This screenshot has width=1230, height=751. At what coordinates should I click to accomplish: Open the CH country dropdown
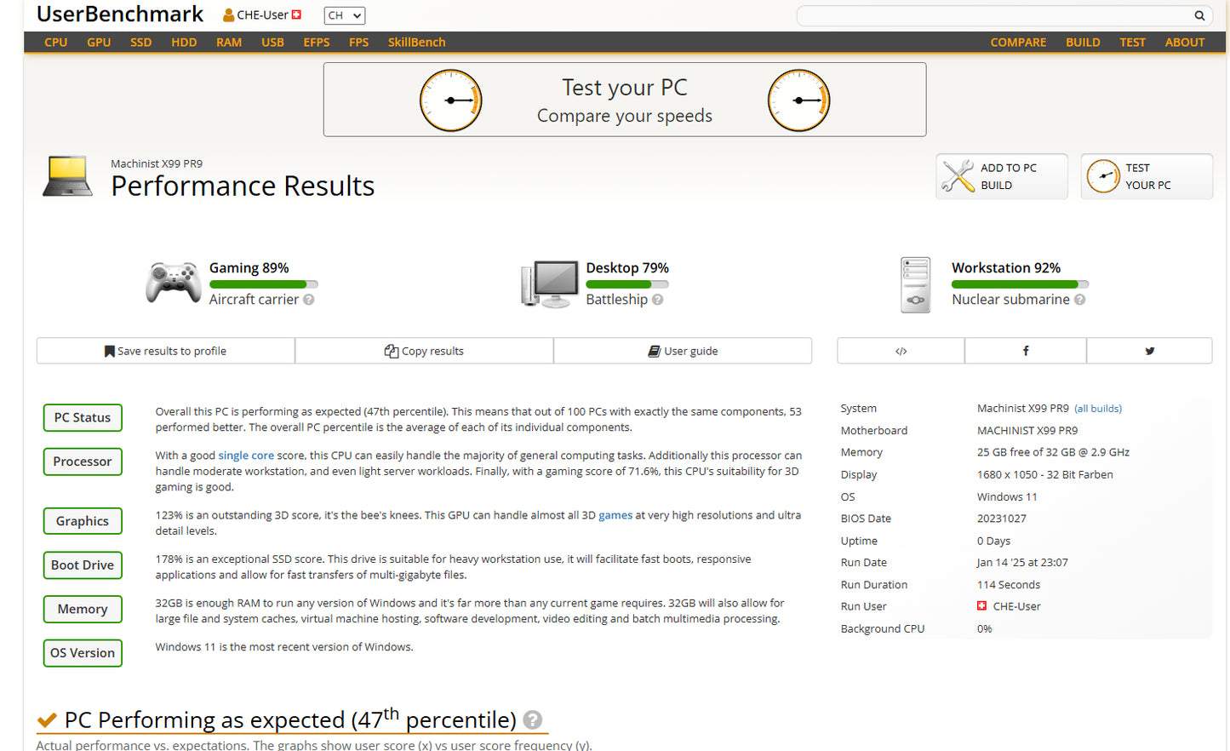tap(345, 15)
